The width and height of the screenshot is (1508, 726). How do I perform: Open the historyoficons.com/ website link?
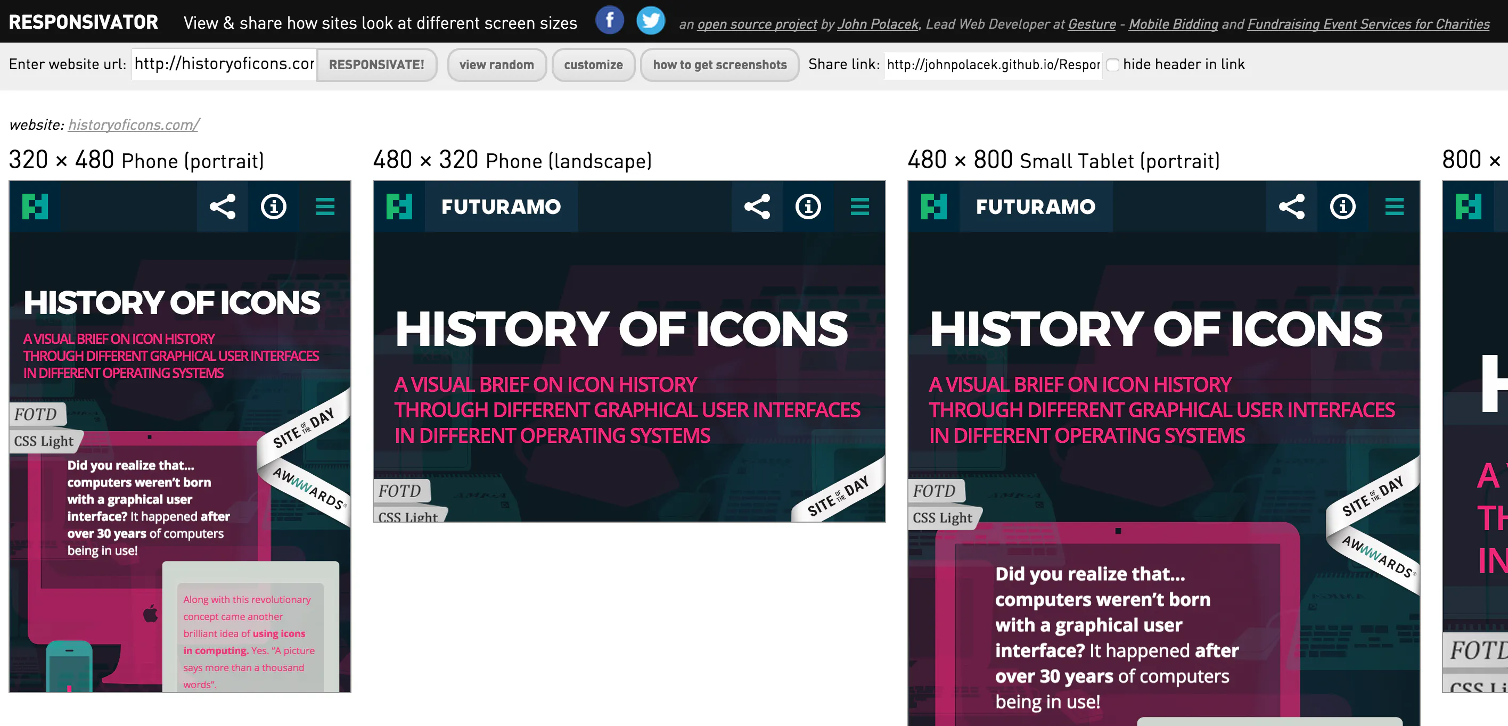[134, 125]
